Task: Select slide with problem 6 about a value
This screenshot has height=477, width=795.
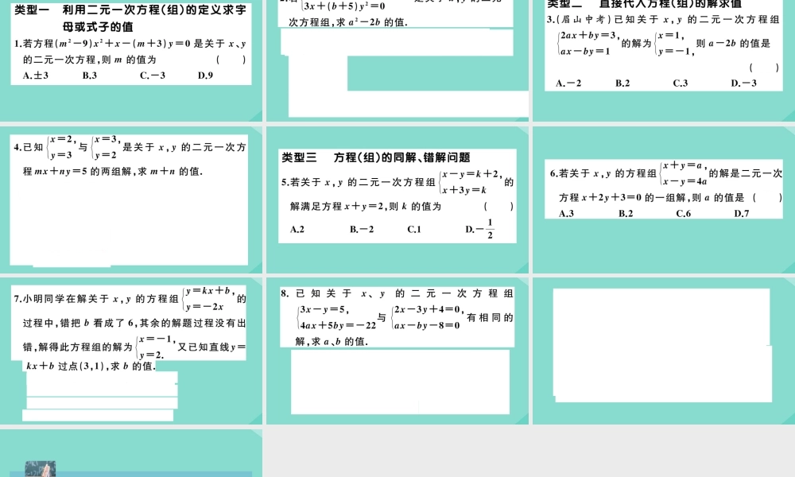Action: pyautogui.click(x=664, y=200)
